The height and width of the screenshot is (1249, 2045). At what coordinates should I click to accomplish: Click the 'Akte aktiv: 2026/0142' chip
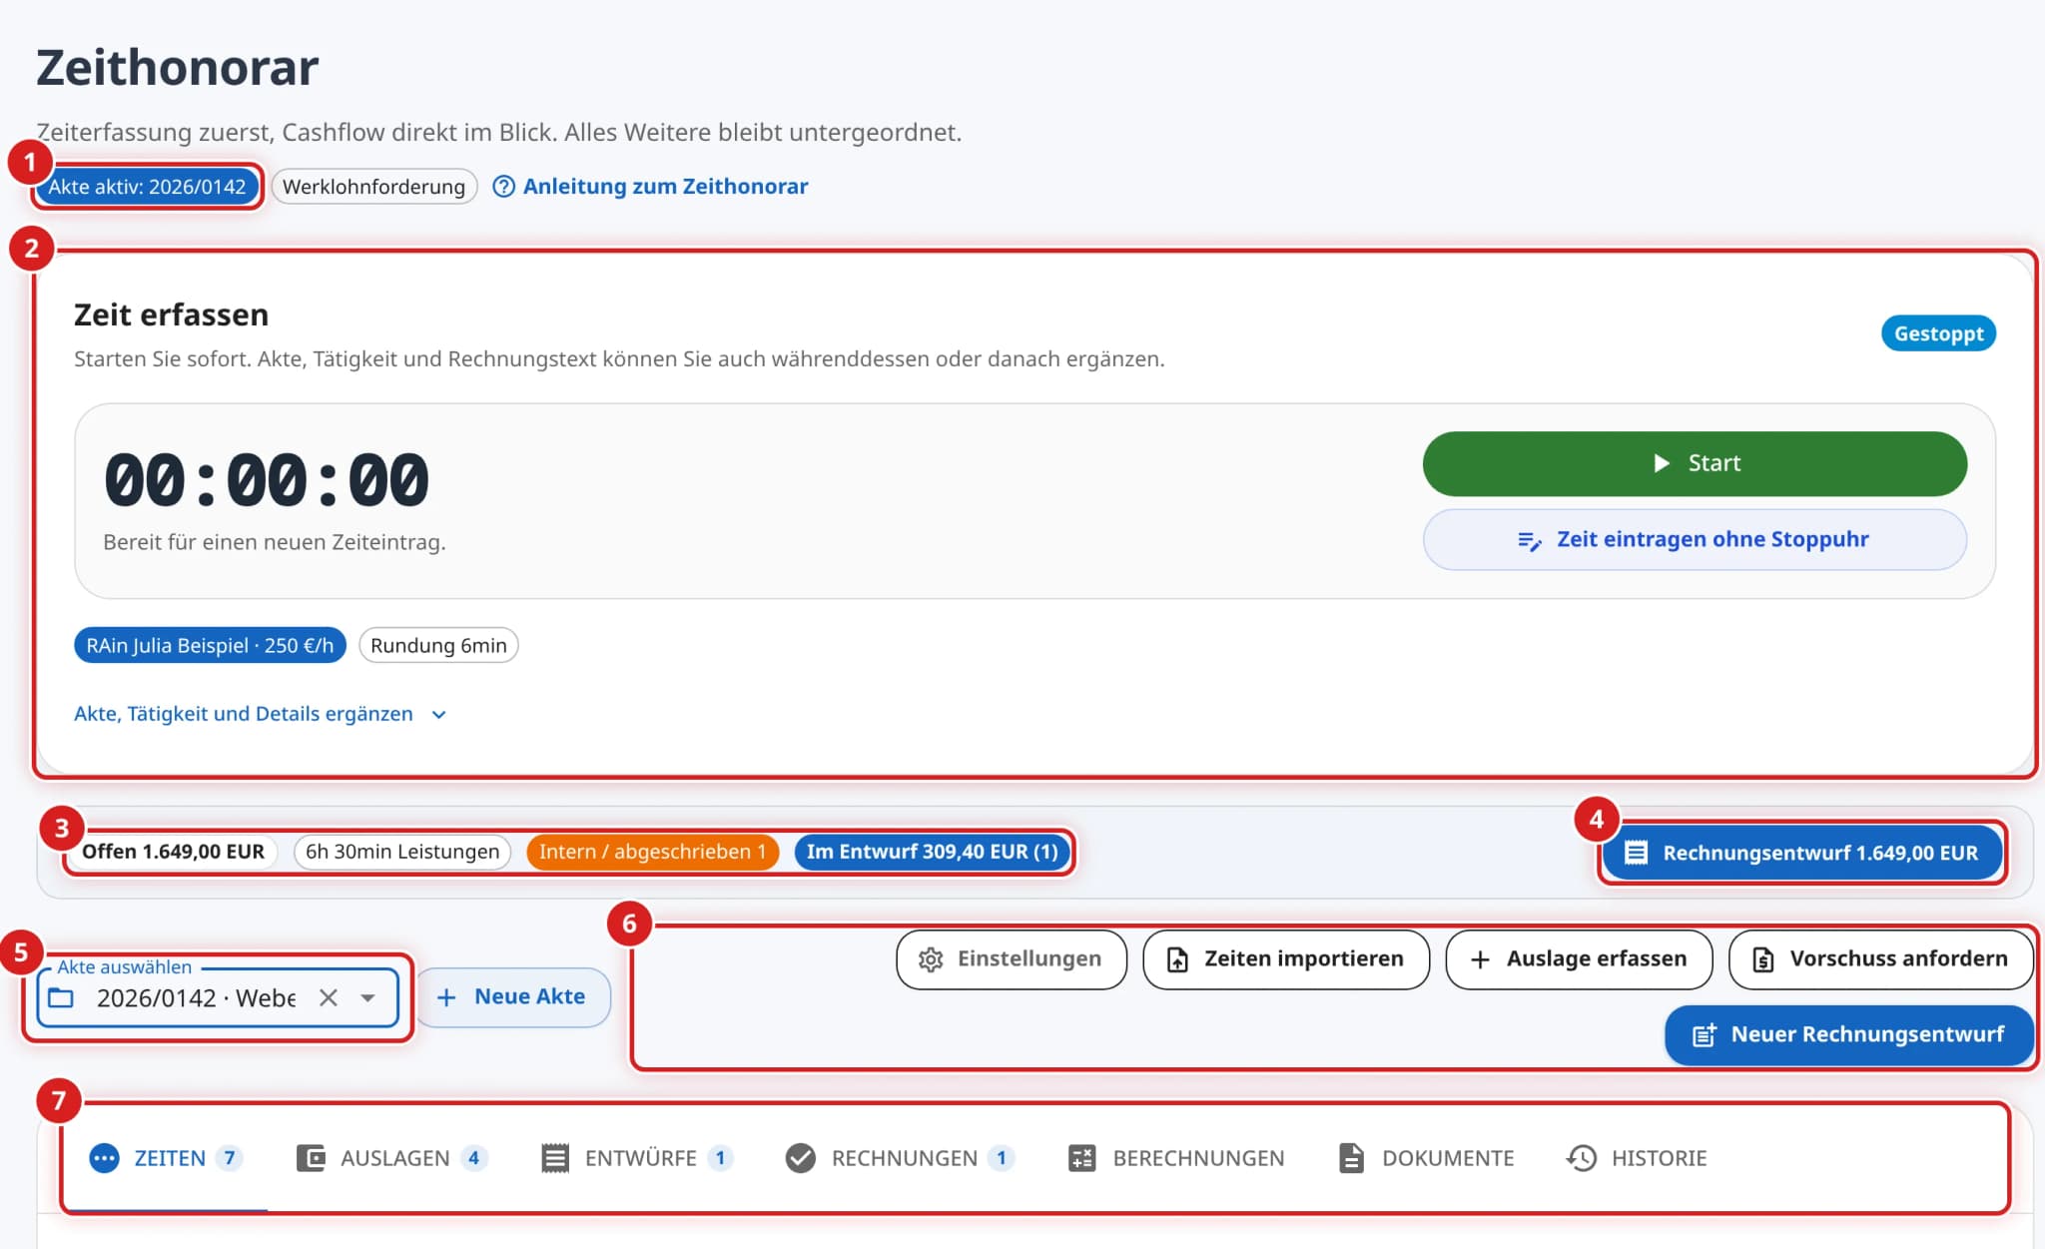click(x=147, y=187)
